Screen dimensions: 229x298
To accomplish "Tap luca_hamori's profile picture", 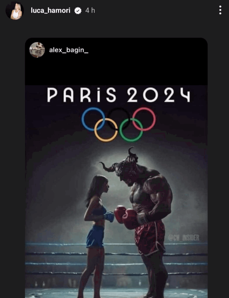I will click(15, 11).
